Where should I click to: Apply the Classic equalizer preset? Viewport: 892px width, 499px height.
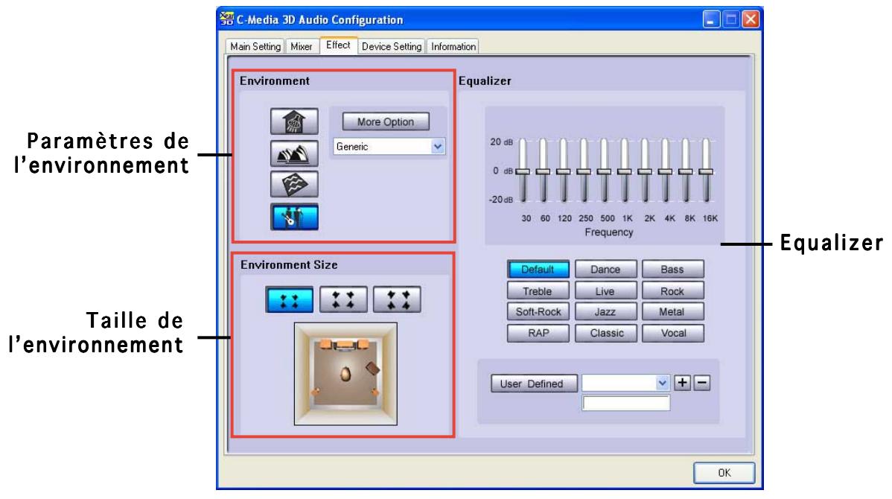tap(605, 333)
